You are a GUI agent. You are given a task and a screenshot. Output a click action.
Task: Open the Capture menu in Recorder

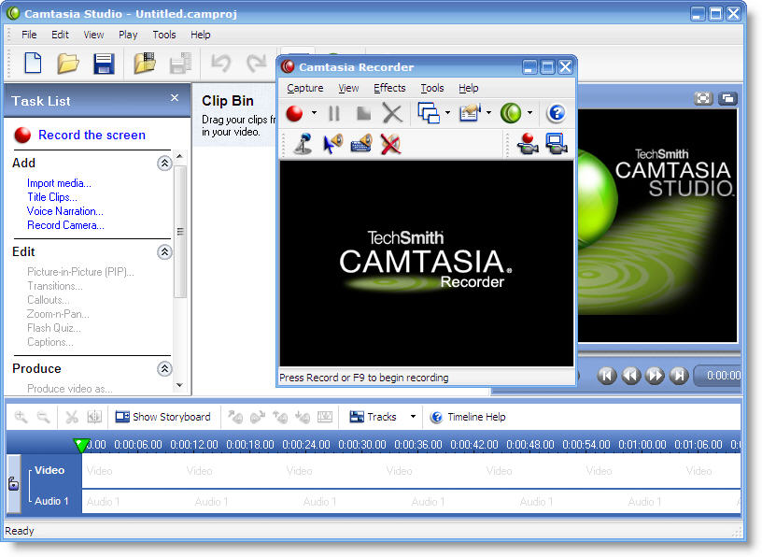(x=305, y=88)
